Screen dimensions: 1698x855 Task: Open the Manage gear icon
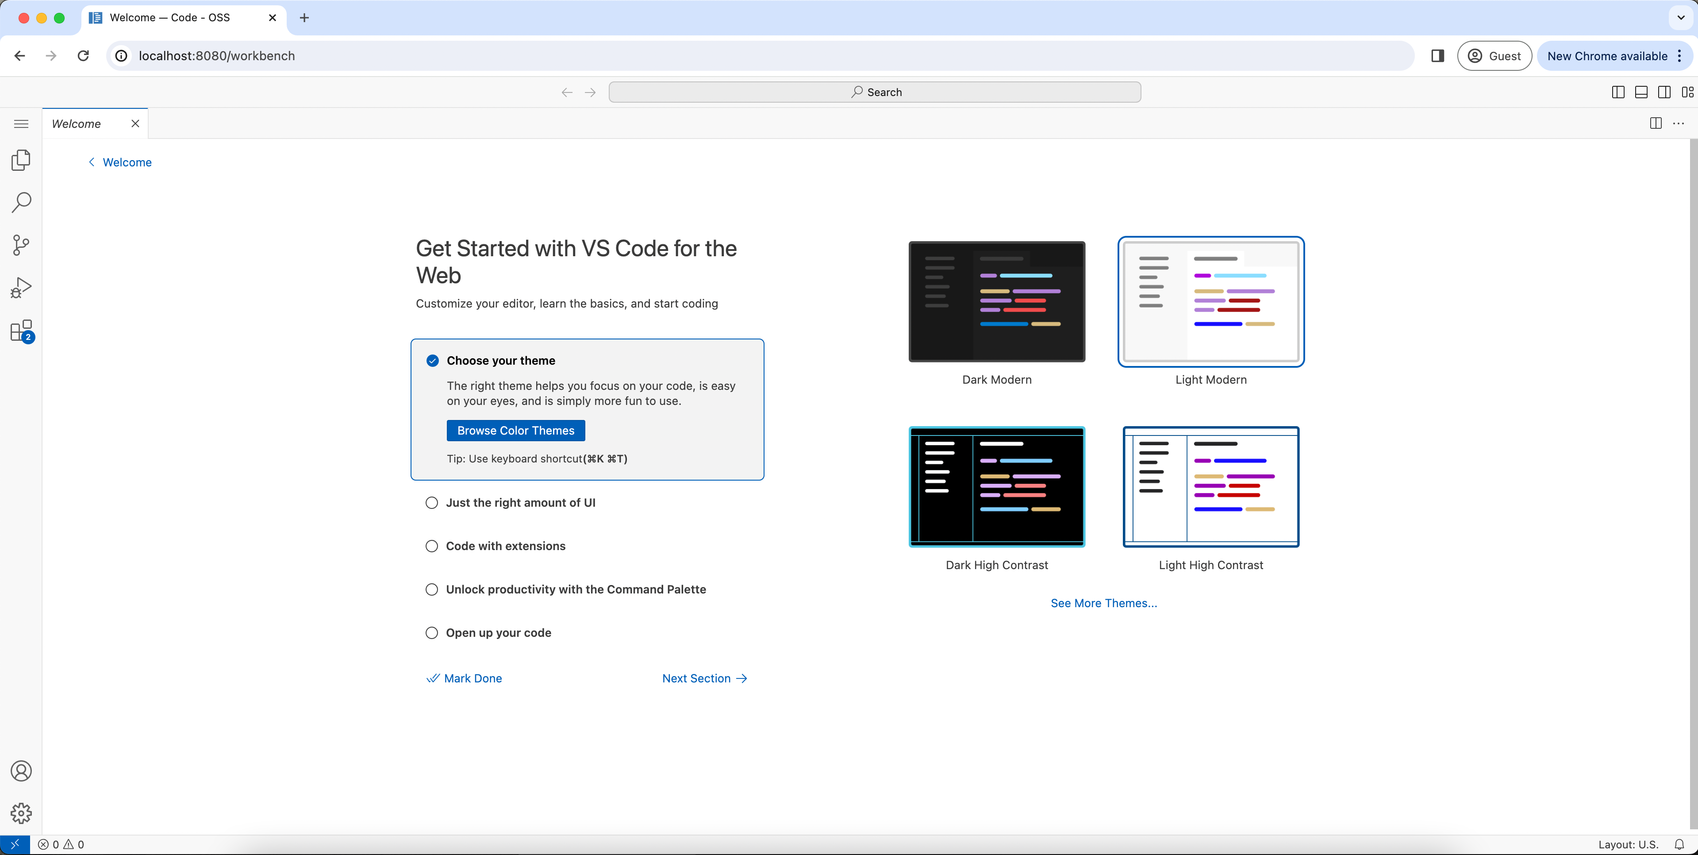pyautogui.click(x=21, y=813)
